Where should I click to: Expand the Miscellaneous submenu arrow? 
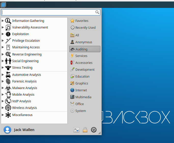(3, 115)
